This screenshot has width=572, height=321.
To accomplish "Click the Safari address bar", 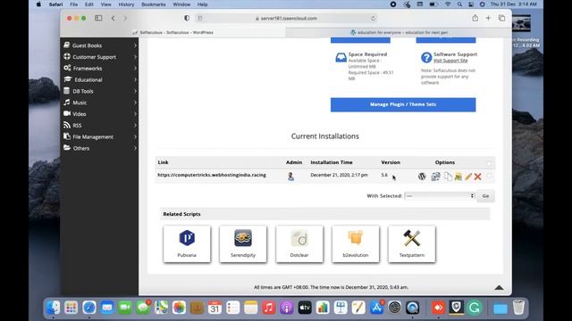I will point(286,18).
